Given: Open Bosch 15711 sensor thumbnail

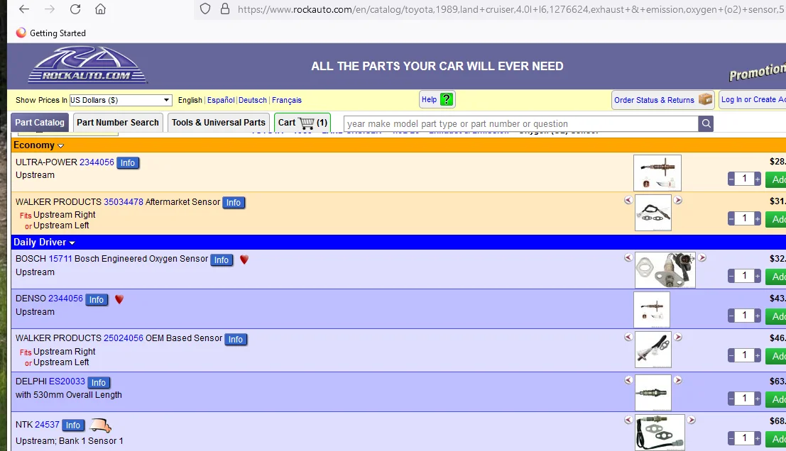Looking at the screenshot, I should [x=665, y=269].
